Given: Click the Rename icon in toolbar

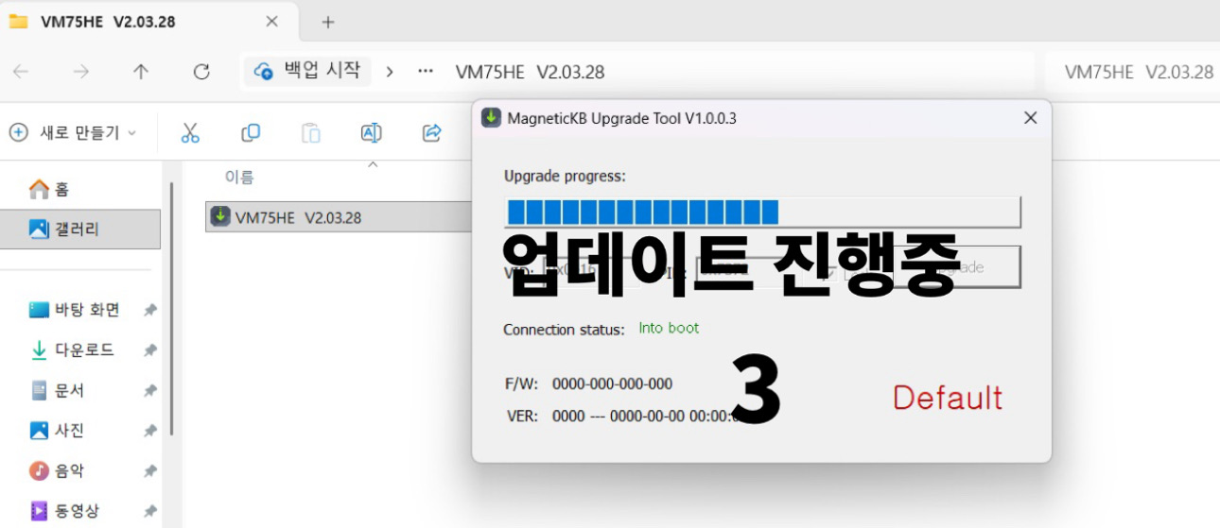Looking at the screenshot, I should tap(372, 133).
